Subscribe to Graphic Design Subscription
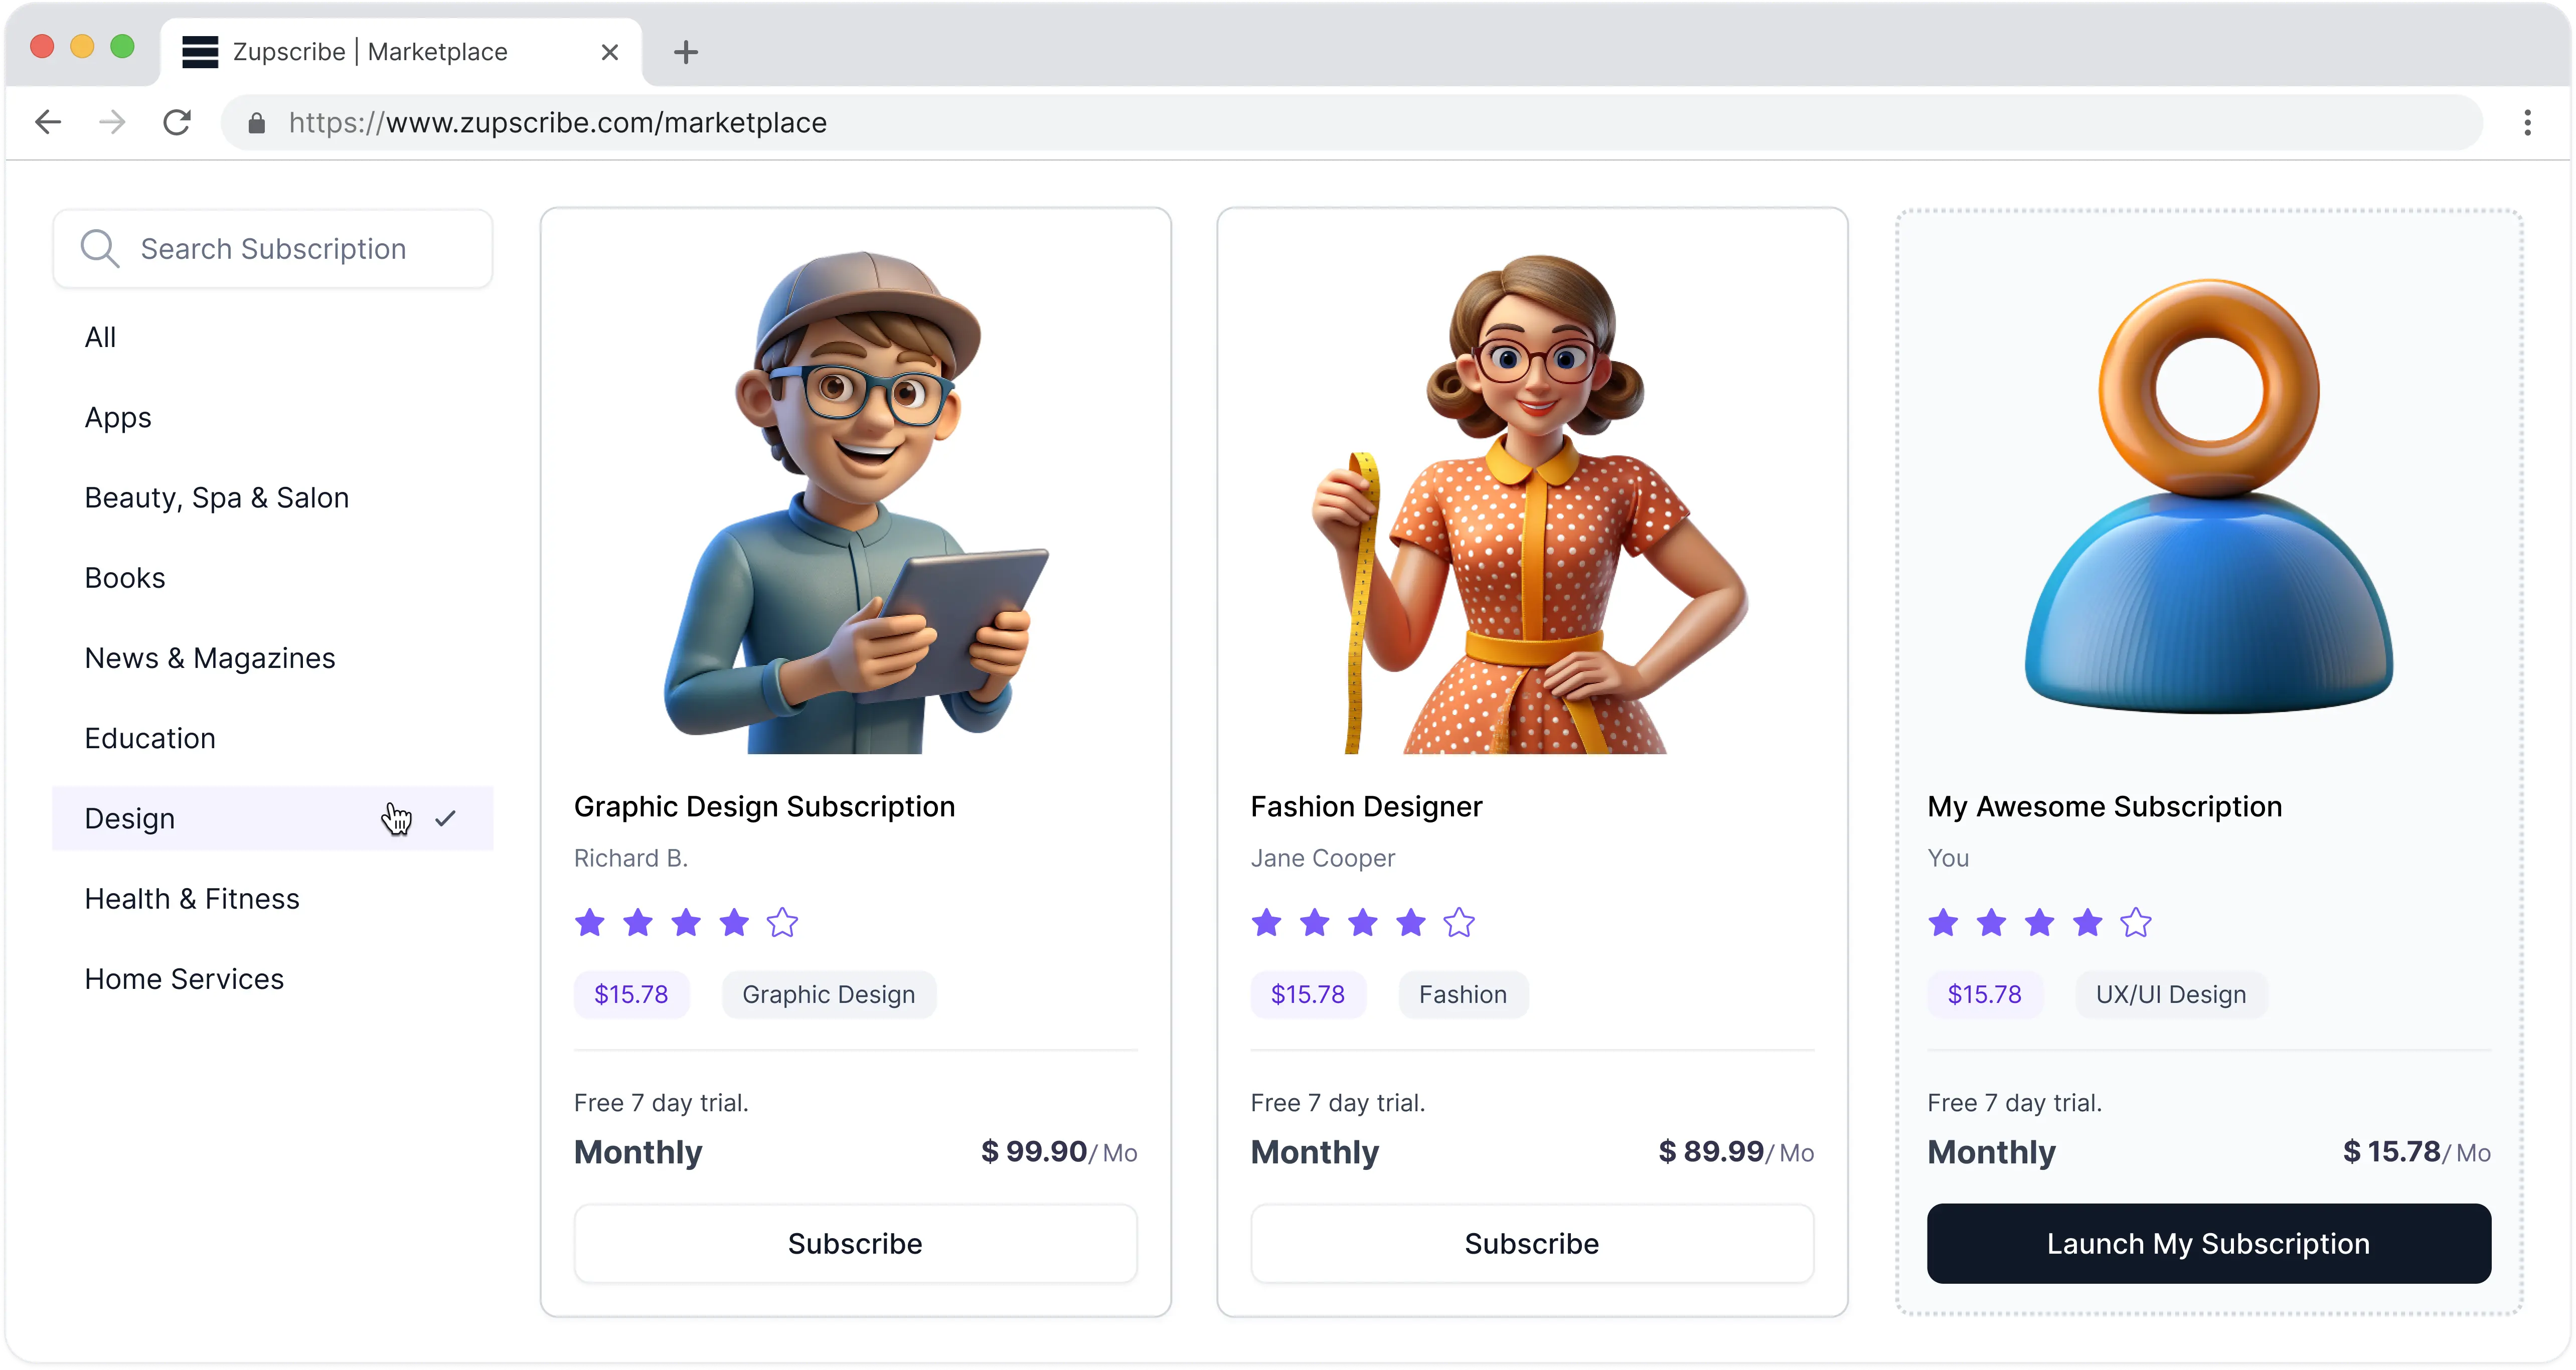2576x1370 pixels. [855, 1243]
